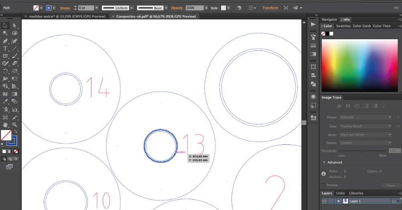Tick the Image Trace Preview checkbox
Screen dimensions: 402x210
(323, 185)
